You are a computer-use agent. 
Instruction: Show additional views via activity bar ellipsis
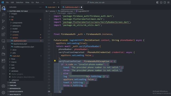[x=3, y=74]
